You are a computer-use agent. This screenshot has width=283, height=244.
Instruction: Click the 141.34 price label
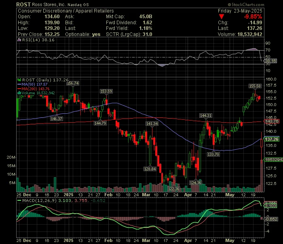pos(152,124)
